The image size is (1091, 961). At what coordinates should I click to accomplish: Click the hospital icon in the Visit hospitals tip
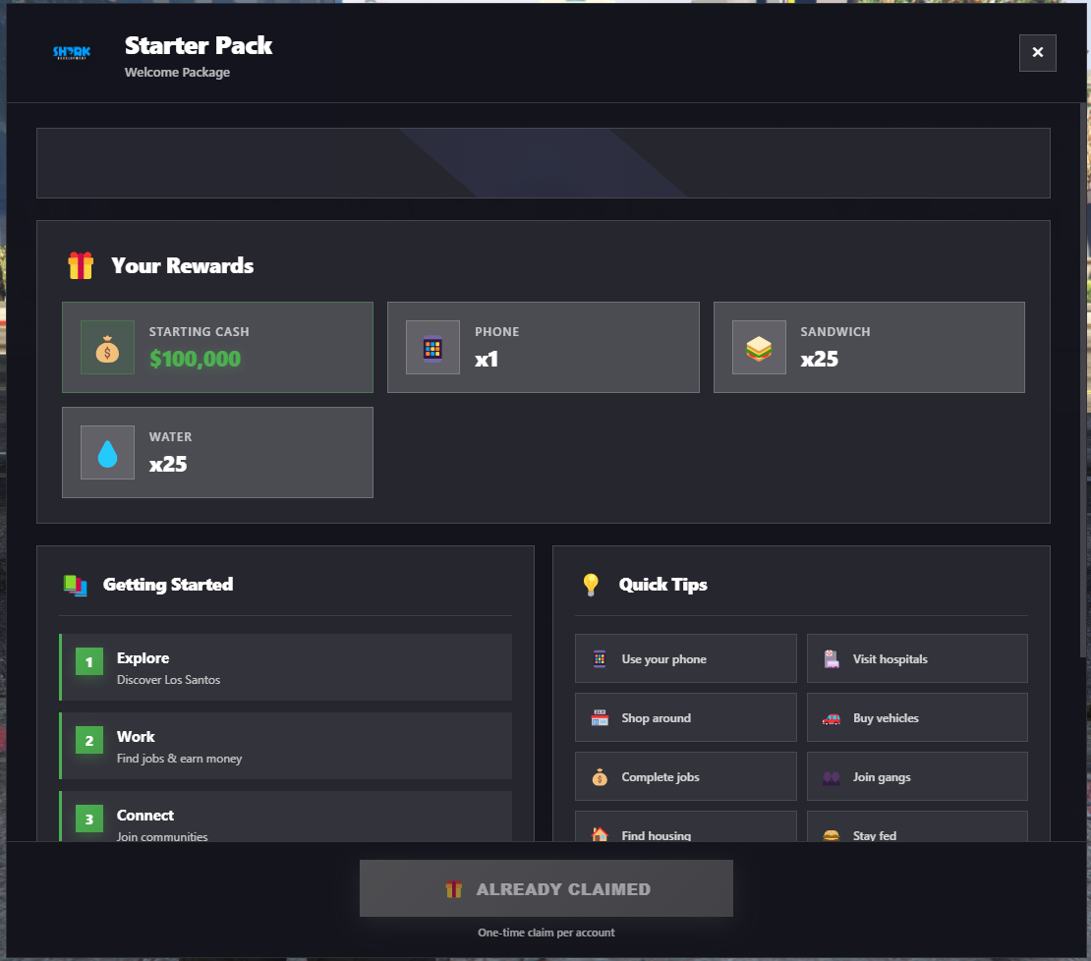click(831, 658)
